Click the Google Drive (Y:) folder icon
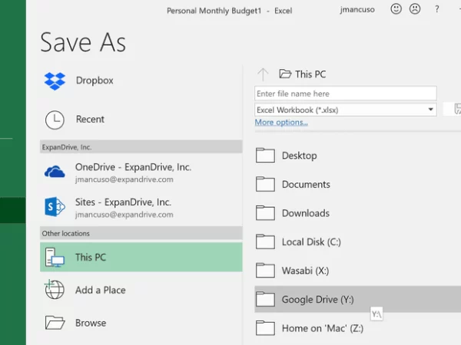 point(265,299)
